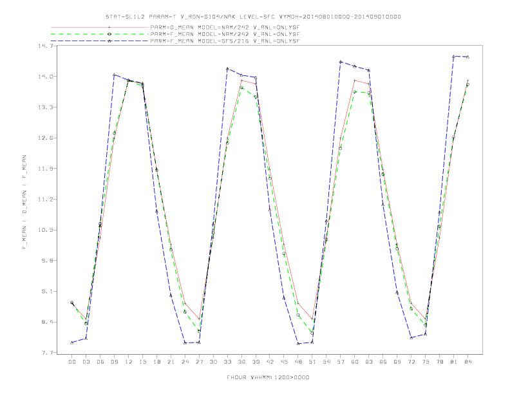This screenshot has width=510, height=394.
Task: Click the x-axis tick label 24
Action: [x=185, y=362]
